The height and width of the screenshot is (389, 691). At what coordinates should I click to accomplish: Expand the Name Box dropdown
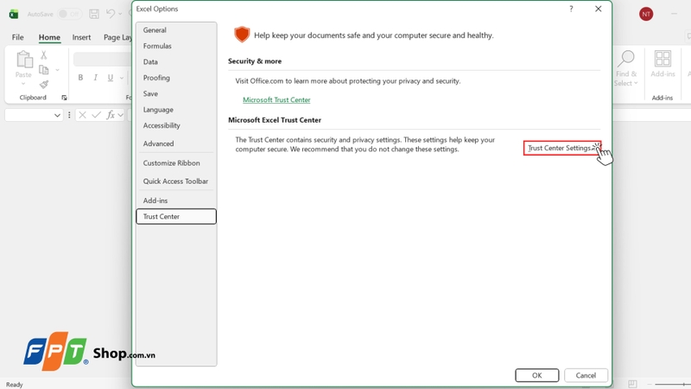[57, 115]
